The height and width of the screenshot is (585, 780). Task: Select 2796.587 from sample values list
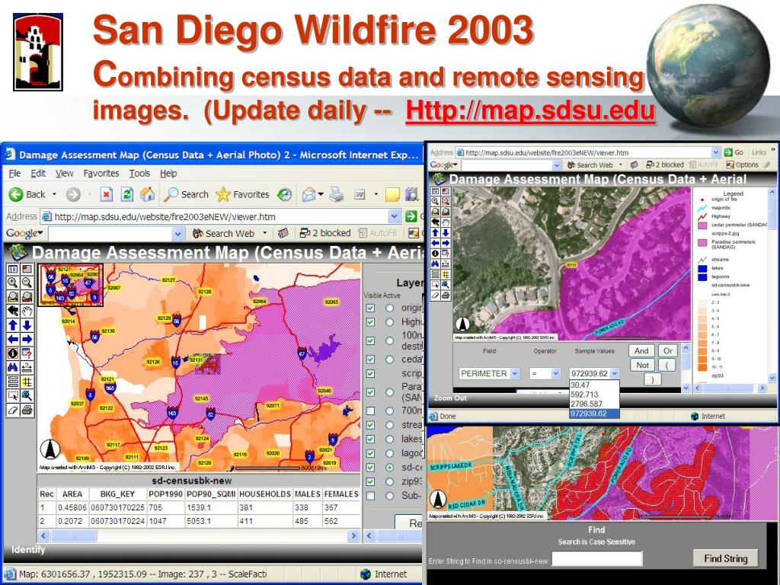594,404
